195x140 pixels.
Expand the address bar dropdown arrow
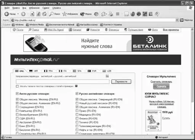tap(177, 20)
